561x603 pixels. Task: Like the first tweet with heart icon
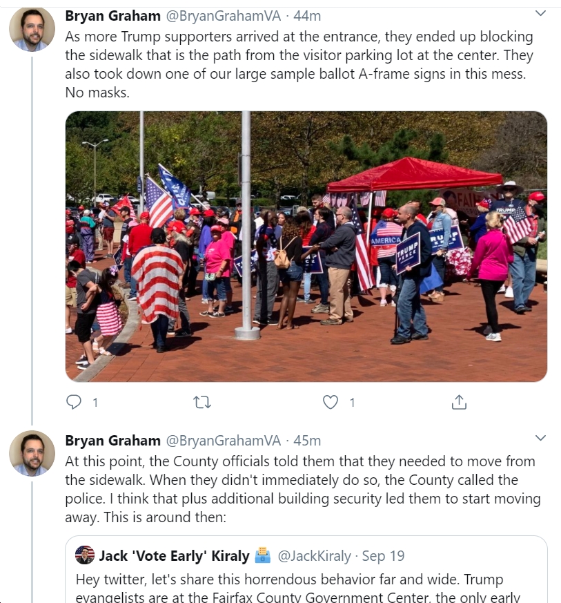point(330,402)
